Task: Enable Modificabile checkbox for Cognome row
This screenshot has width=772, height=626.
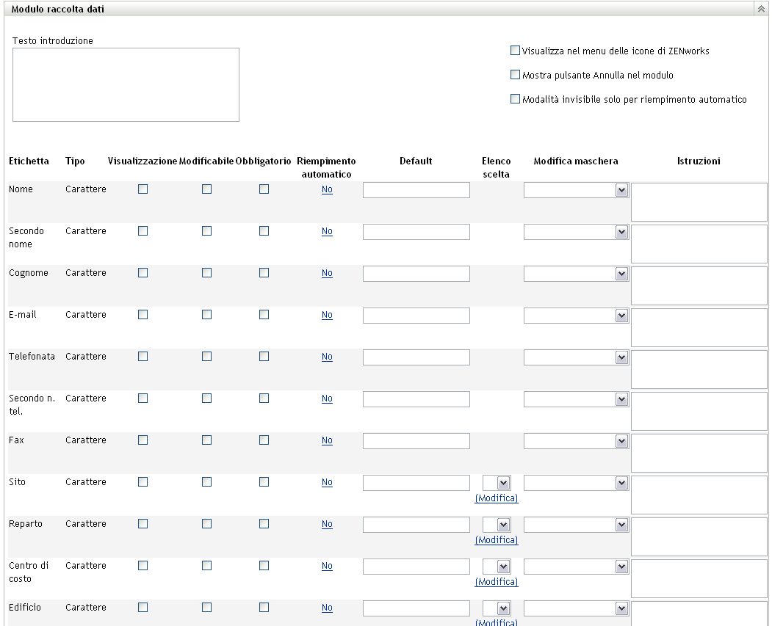Action: pos(207,273)
